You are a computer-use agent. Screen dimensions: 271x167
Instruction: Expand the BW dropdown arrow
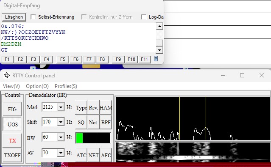61,137
